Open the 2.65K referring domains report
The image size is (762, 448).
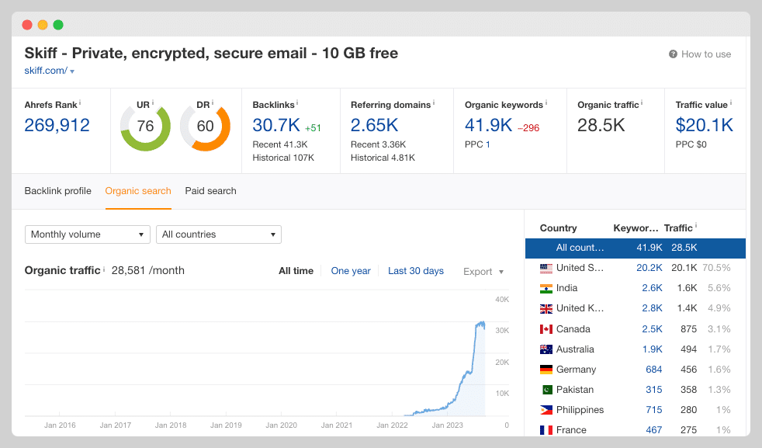(374, 126)
